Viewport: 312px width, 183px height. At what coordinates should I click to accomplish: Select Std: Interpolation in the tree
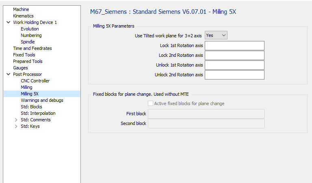(38, 113)
